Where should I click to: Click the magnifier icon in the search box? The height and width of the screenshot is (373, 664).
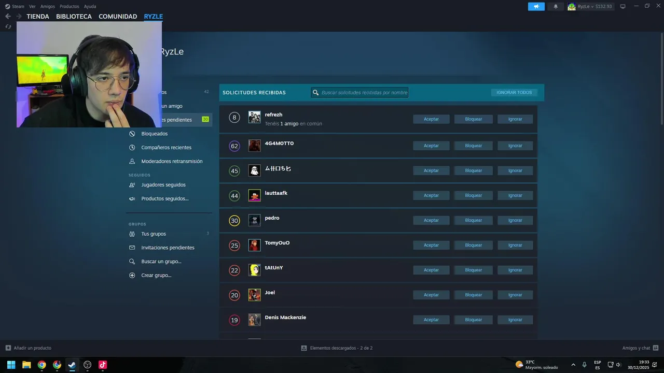(315, 93)
